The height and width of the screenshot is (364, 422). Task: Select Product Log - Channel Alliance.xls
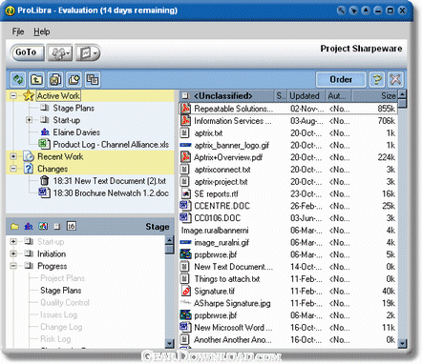tap(111, 145)
